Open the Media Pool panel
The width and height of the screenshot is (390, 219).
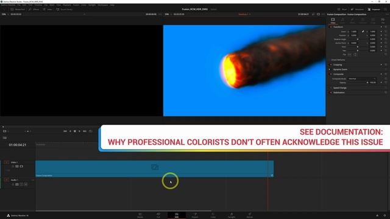pos(18,9)
